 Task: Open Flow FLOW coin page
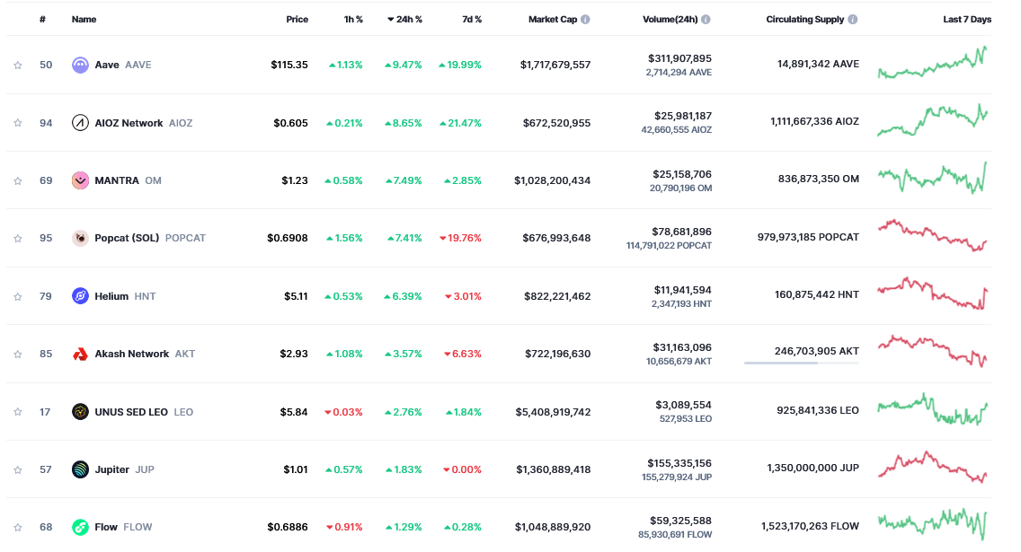tap(123, 527)
